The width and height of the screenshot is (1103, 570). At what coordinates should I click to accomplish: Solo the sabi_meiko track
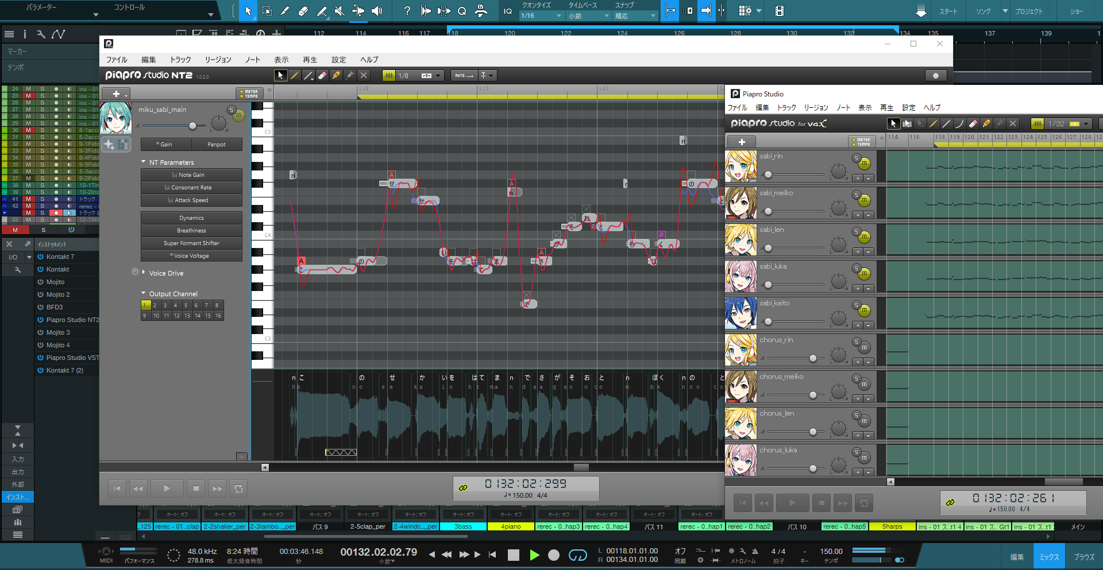(x=857, y=195)
